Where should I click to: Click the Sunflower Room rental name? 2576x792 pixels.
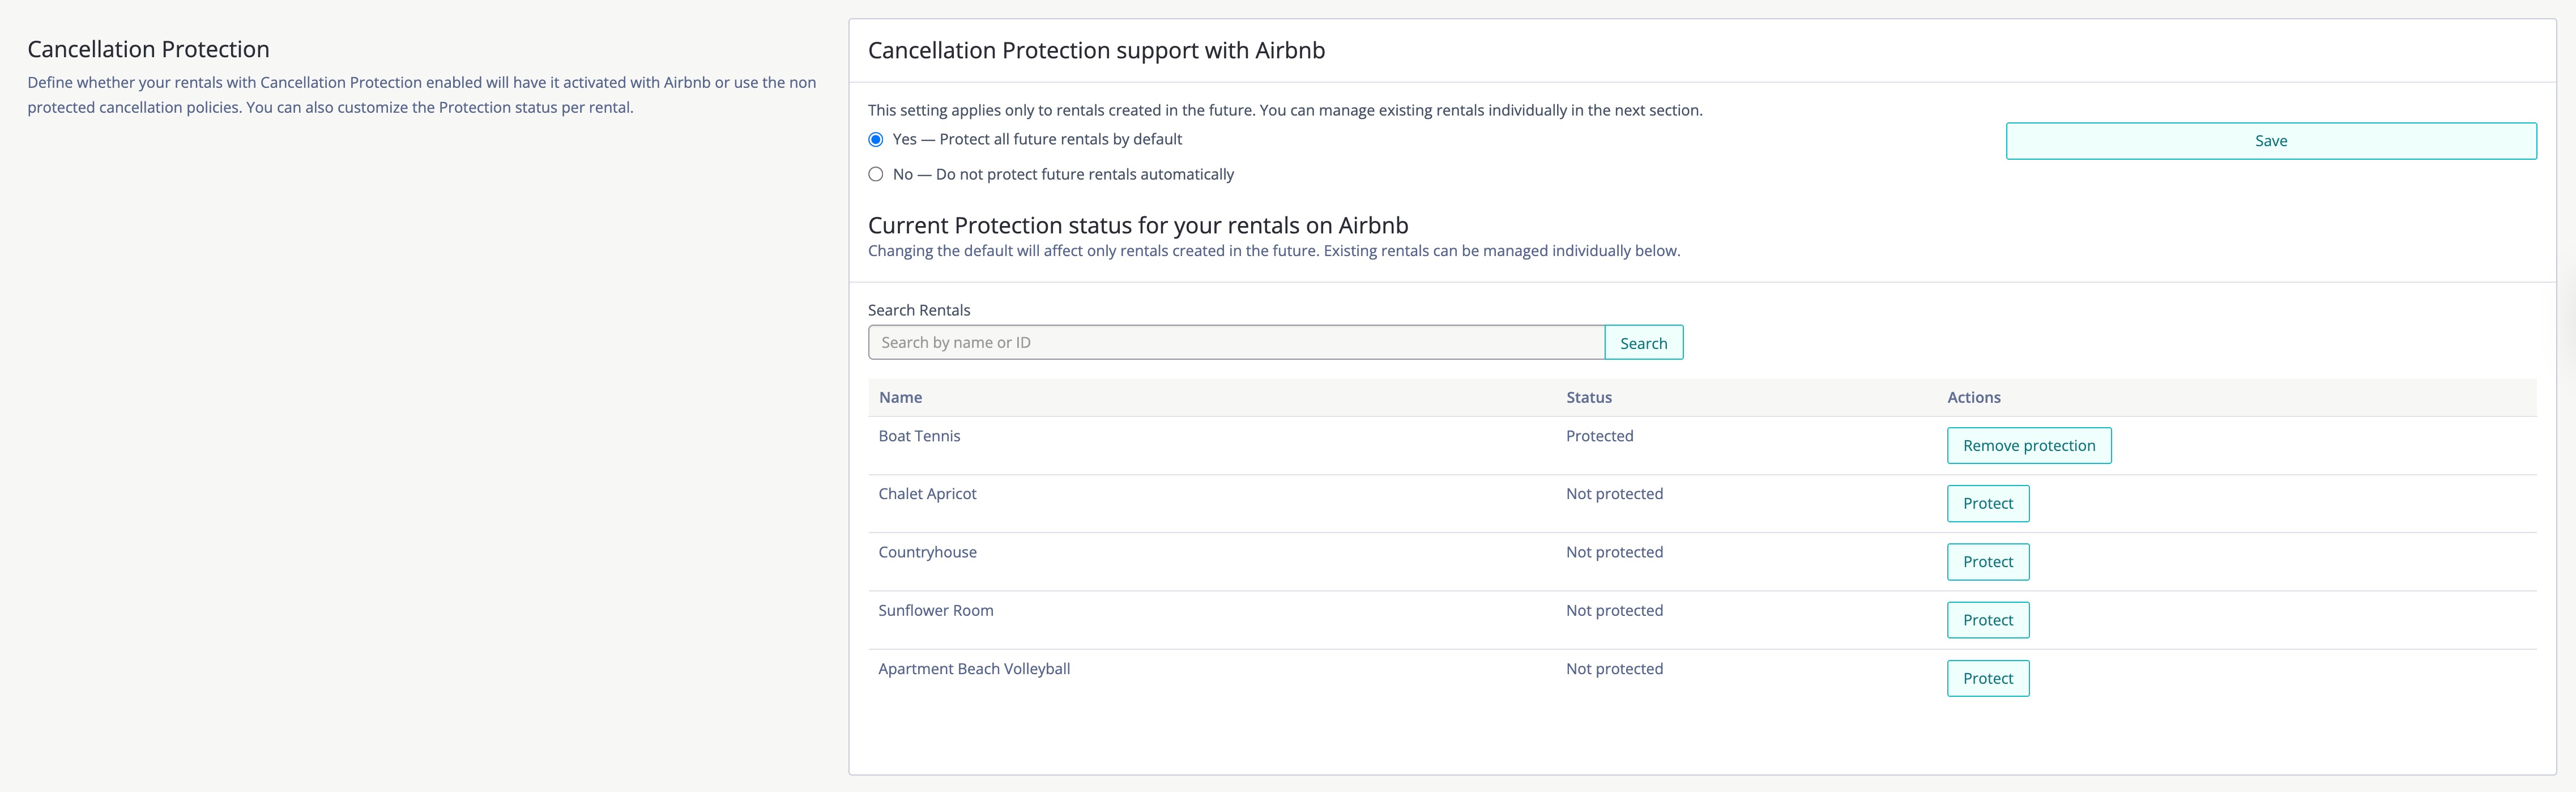935,610
